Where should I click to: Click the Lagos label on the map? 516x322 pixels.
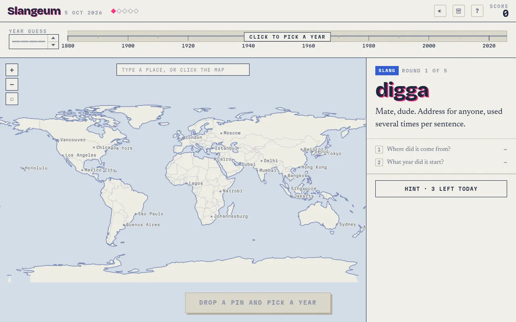click(196, 184)
